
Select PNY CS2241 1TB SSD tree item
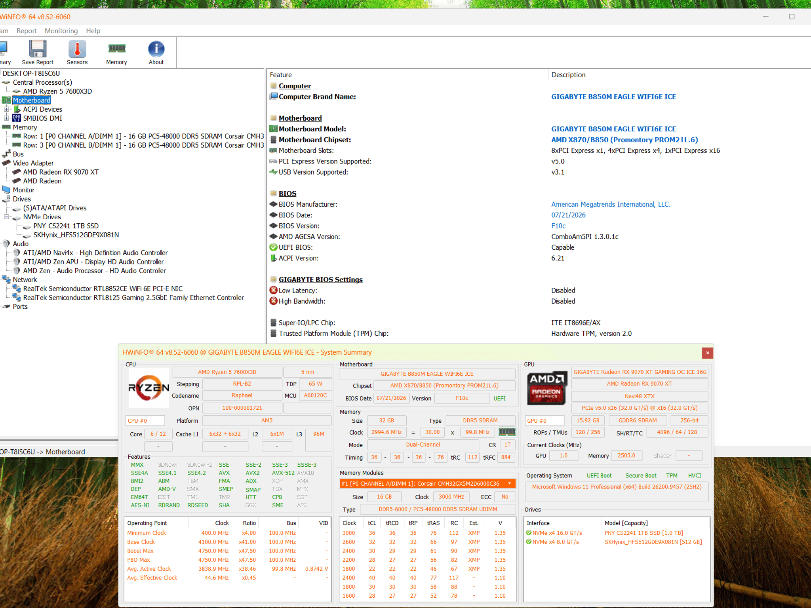66,226
